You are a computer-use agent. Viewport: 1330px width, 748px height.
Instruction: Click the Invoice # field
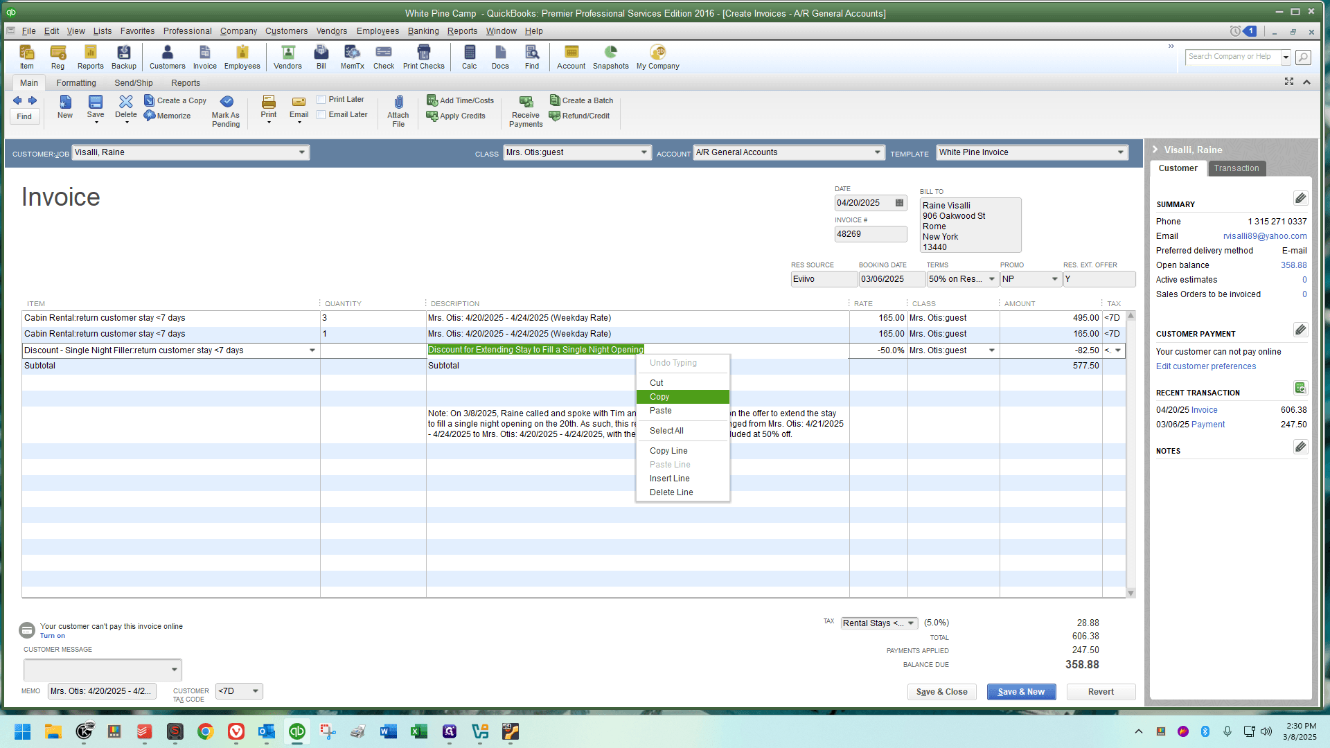click(871, 234)
